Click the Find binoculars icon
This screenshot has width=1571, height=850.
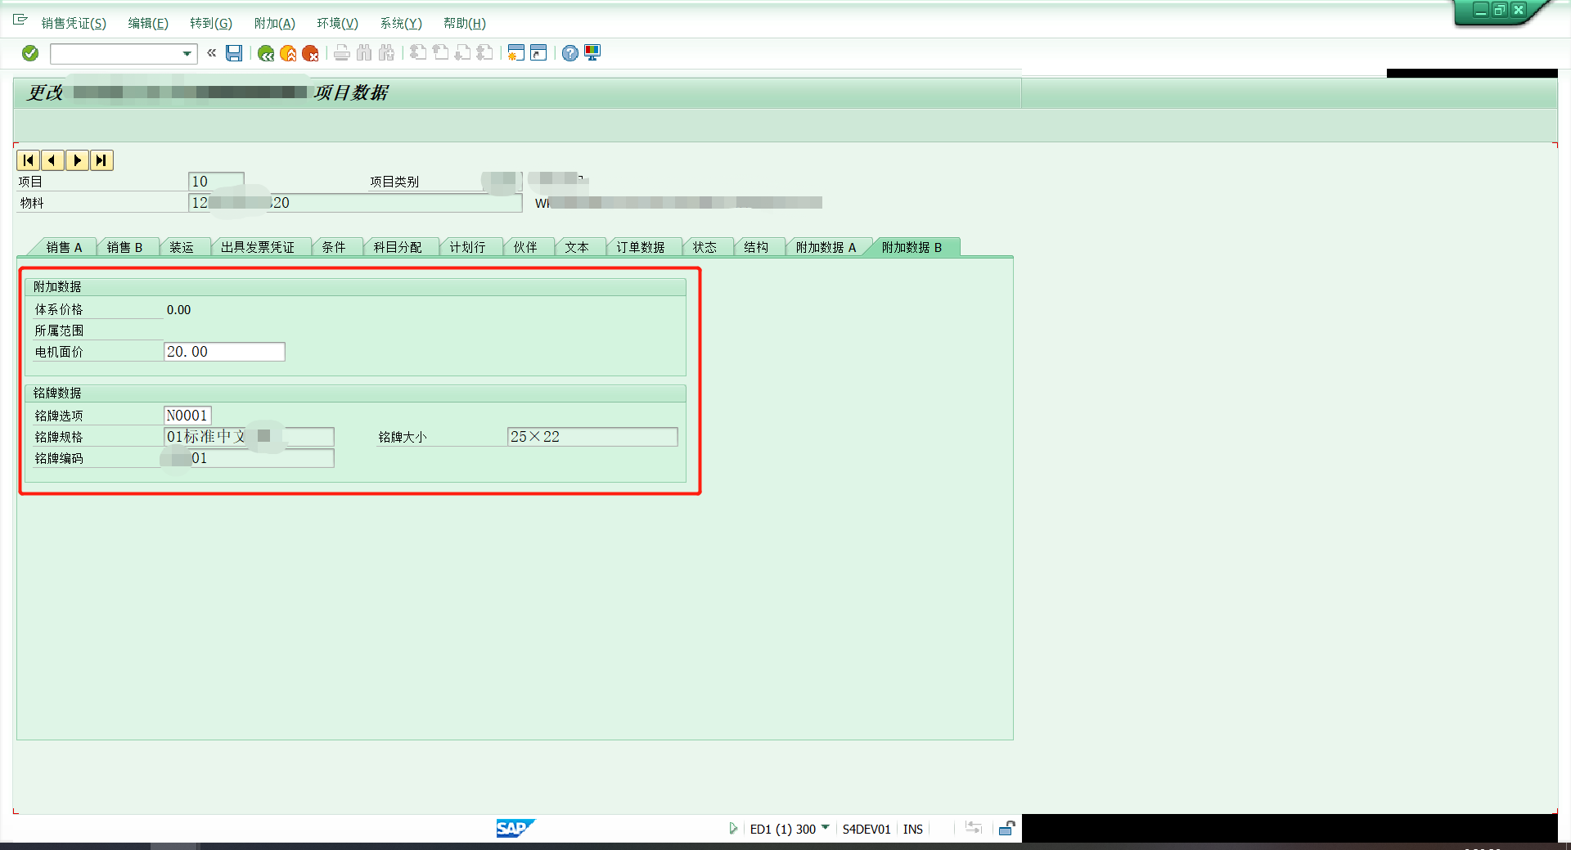[x=364, y=53]
